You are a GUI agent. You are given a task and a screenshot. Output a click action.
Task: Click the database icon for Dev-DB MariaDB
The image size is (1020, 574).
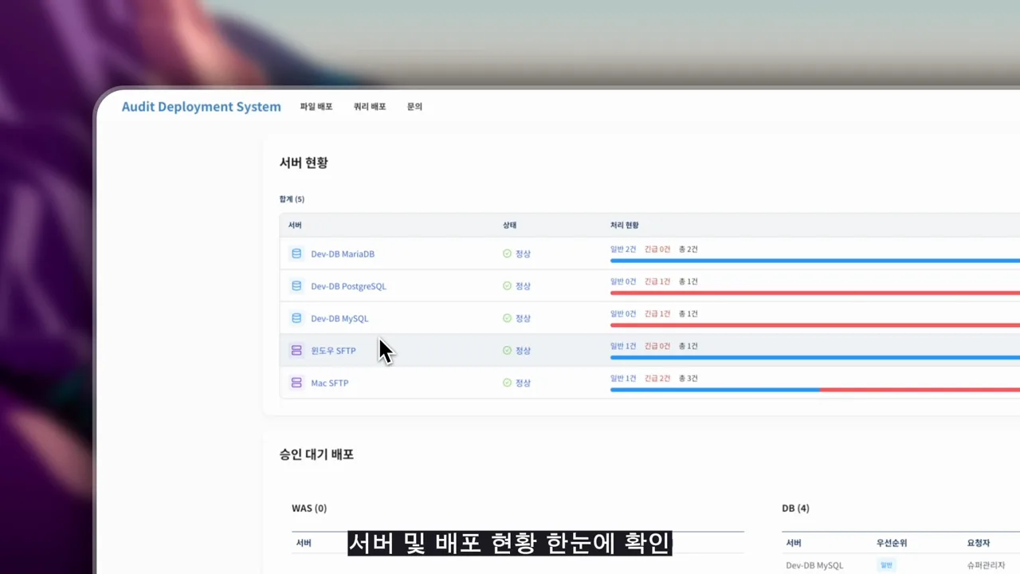[x=296, y=254]
